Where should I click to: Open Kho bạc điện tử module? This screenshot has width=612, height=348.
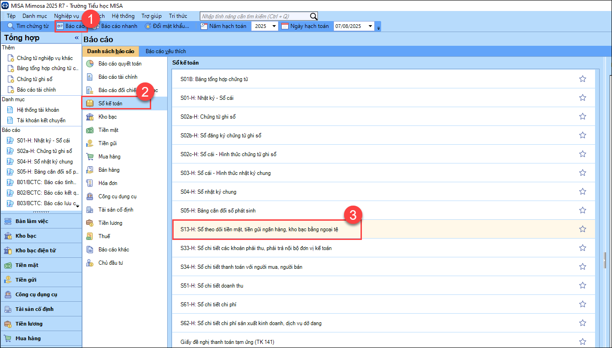[x=41, y=250]
